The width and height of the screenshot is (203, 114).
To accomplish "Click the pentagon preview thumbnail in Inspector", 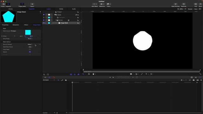I will (x=9, y=17).
